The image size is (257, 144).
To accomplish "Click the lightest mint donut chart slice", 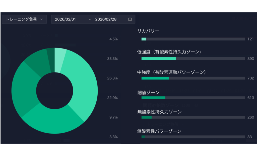I will click(x=60, y=59).
